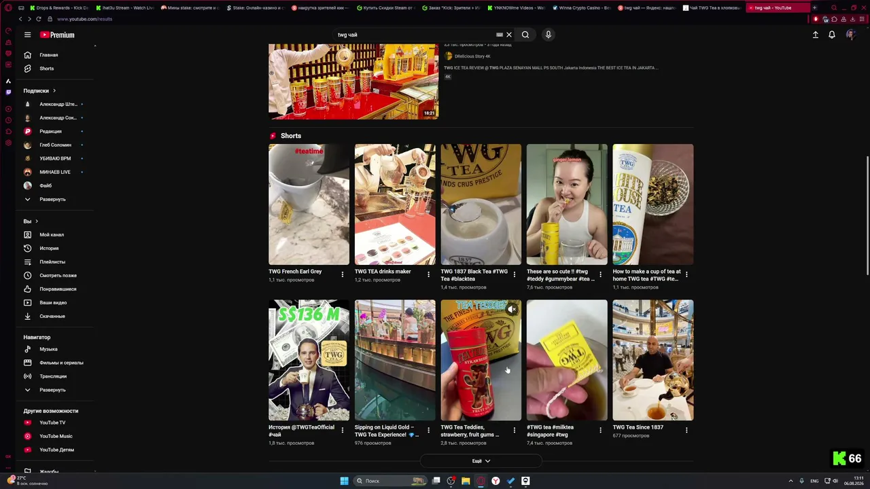Expand the subscriptions list with Развернуть
Screen dimensions: 870x489
tap(52, 199)
